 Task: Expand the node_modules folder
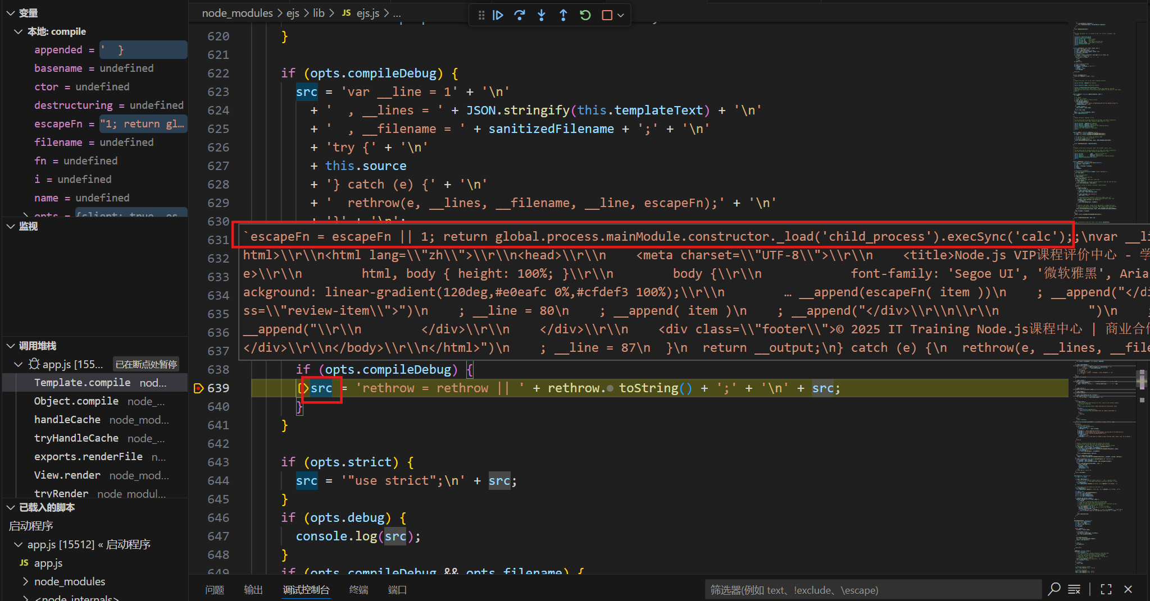tap(25, 581)
